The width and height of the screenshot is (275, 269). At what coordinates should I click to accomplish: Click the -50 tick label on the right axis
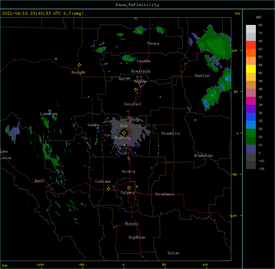point(234,174)
